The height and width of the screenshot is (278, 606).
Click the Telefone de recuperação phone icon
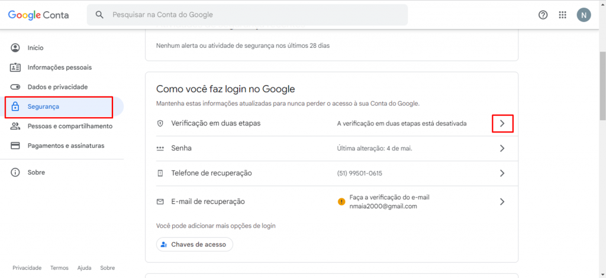click(160, 173)
